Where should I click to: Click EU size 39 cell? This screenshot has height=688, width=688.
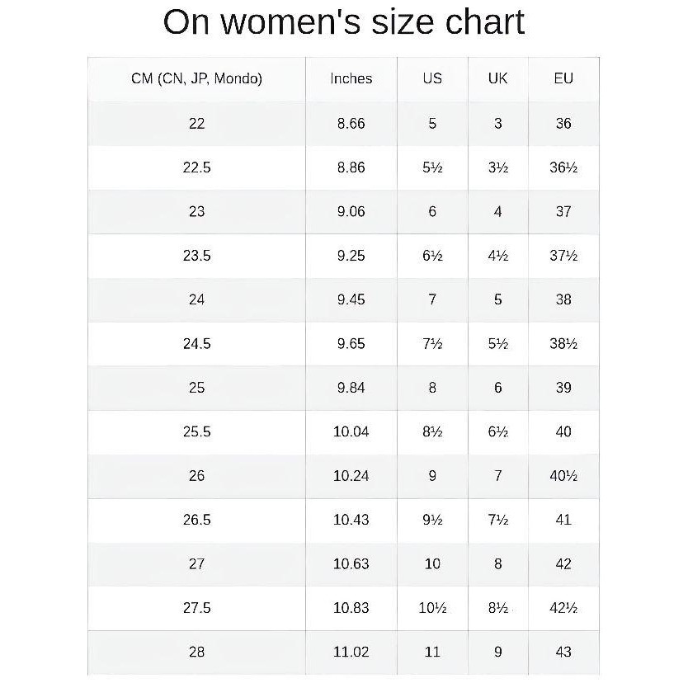pos(563,388)
